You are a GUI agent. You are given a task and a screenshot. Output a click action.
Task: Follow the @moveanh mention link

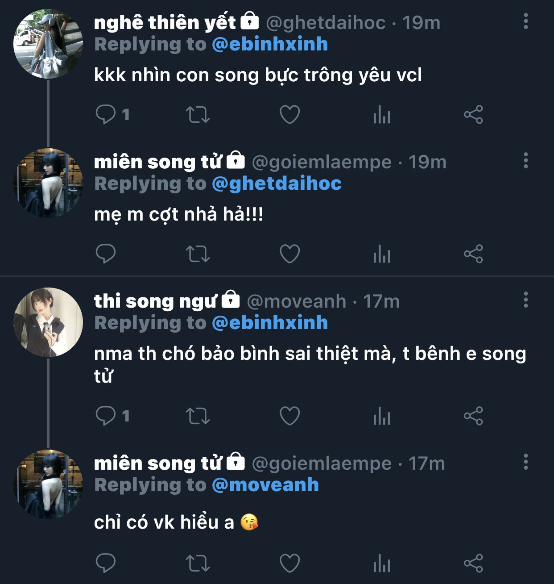[x=265, y=485]
